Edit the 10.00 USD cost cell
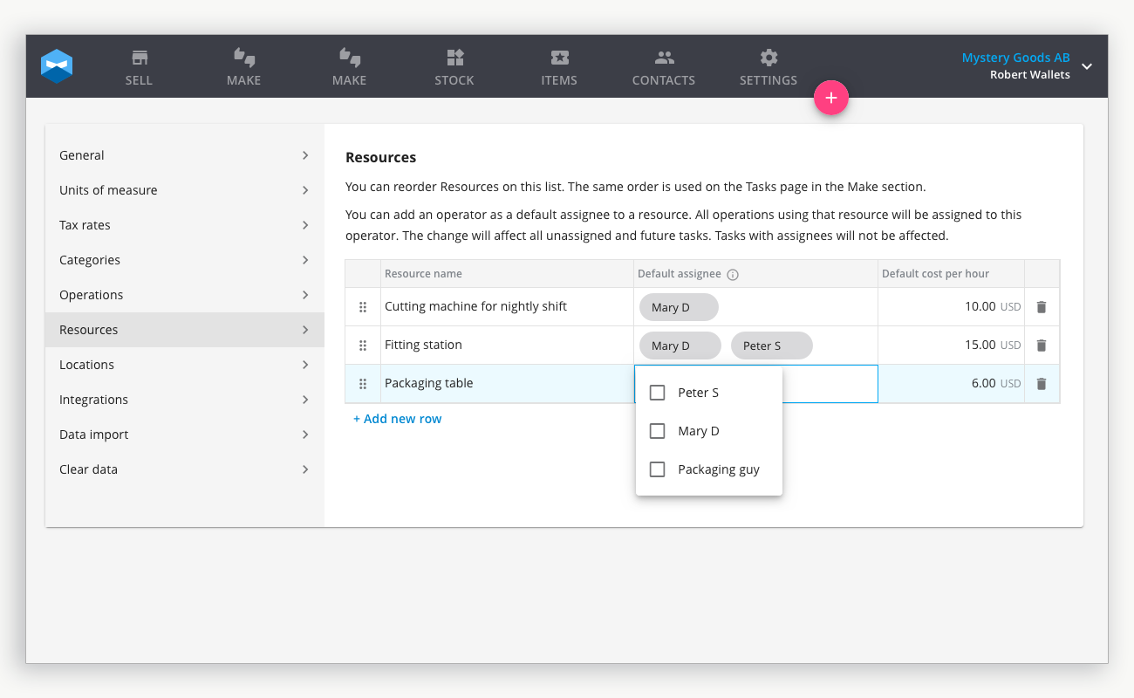Screen dimensions: 1134x698 (x=951, y=307)
